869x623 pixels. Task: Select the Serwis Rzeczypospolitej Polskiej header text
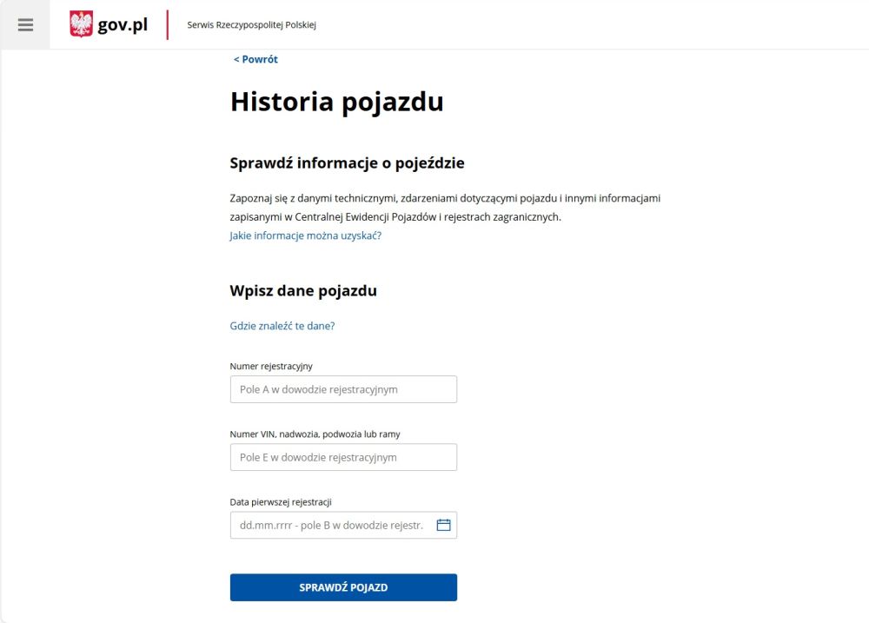[x=252, y=25]
